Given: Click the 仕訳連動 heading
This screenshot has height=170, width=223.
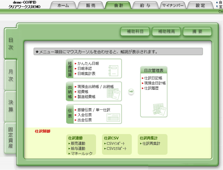Looking at the screenshot, I should coord(75,138).
